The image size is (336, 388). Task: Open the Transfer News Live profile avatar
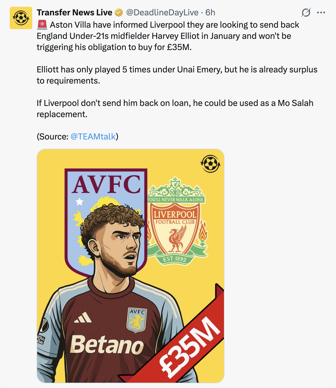point(21,18)
